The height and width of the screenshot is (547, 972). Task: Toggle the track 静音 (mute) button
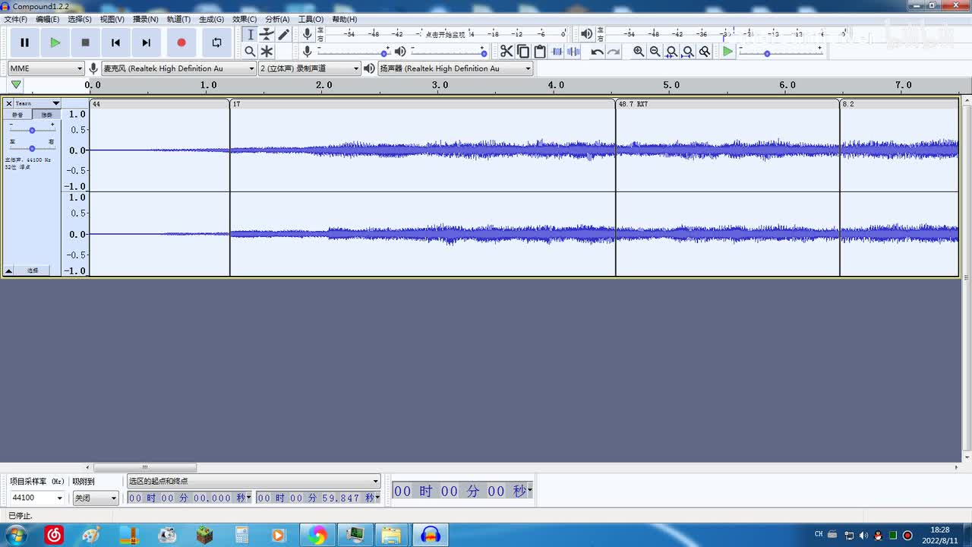tap(18, 115)
